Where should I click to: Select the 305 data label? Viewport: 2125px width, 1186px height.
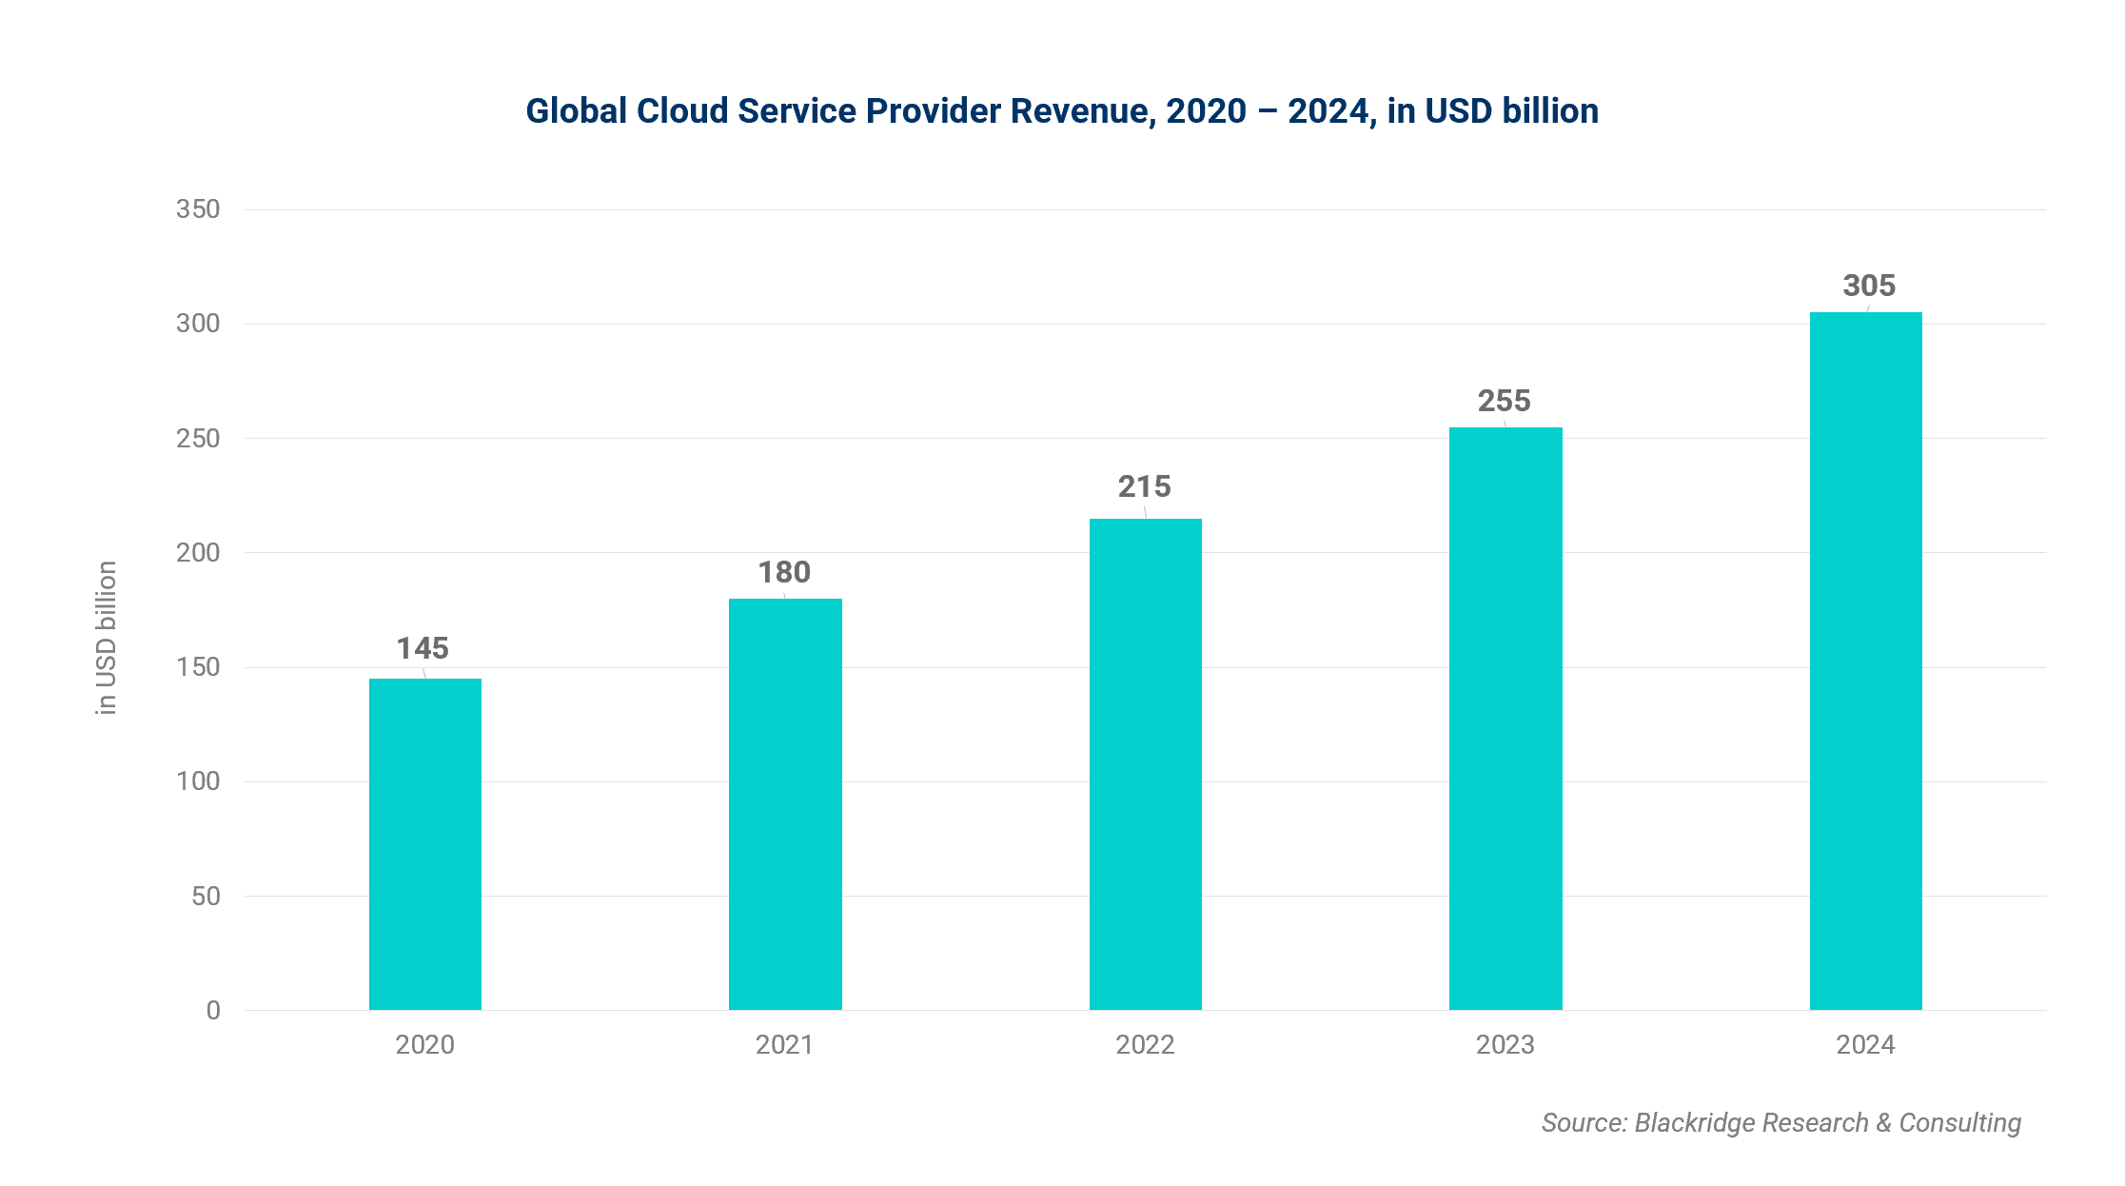tap(1869, 286)
